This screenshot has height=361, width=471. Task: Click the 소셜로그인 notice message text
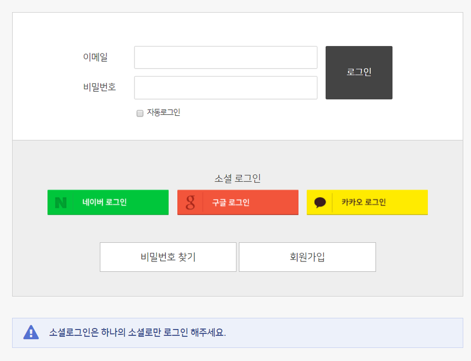(x=137, y=333)
